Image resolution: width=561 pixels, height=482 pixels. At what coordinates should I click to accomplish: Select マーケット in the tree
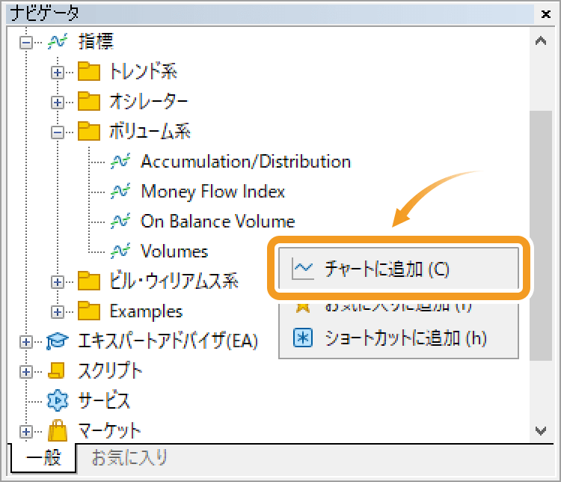pyautogui.click(x=109, y=430)
